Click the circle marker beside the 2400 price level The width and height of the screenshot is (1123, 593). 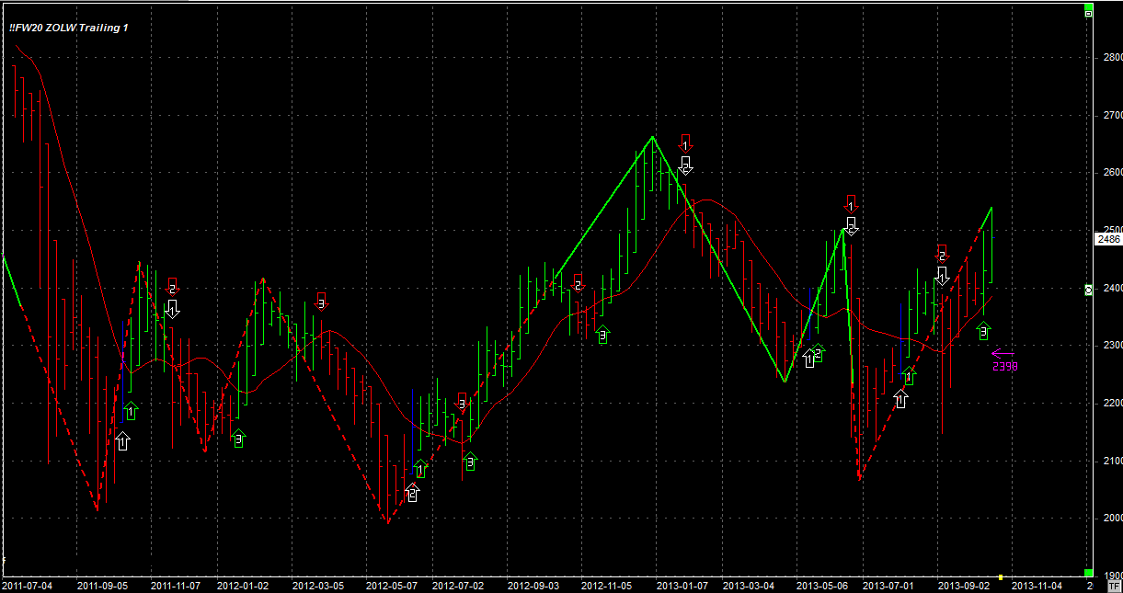(x=1088, y=290)
